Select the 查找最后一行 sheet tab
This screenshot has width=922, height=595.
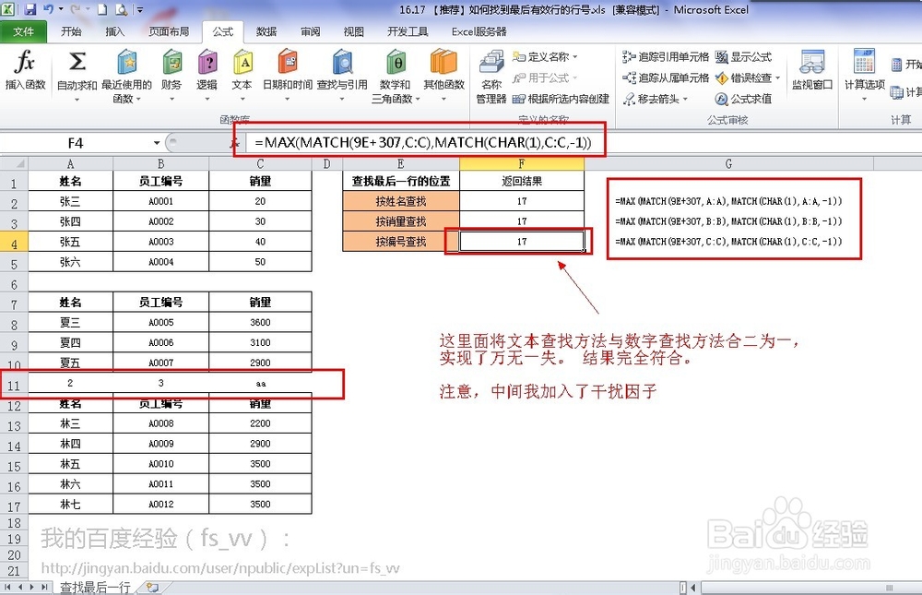[95, 587]
